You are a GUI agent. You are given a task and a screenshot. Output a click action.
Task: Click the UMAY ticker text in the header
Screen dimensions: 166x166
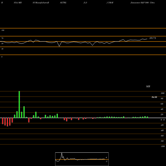(111, 3)
